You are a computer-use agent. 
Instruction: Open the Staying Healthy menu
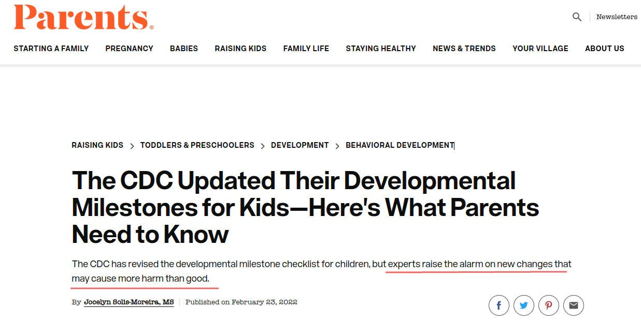coord(381,49)
